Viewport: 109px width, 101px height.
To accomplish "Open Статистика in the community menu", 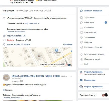I will pyautogui.click(x=89, y=28).
